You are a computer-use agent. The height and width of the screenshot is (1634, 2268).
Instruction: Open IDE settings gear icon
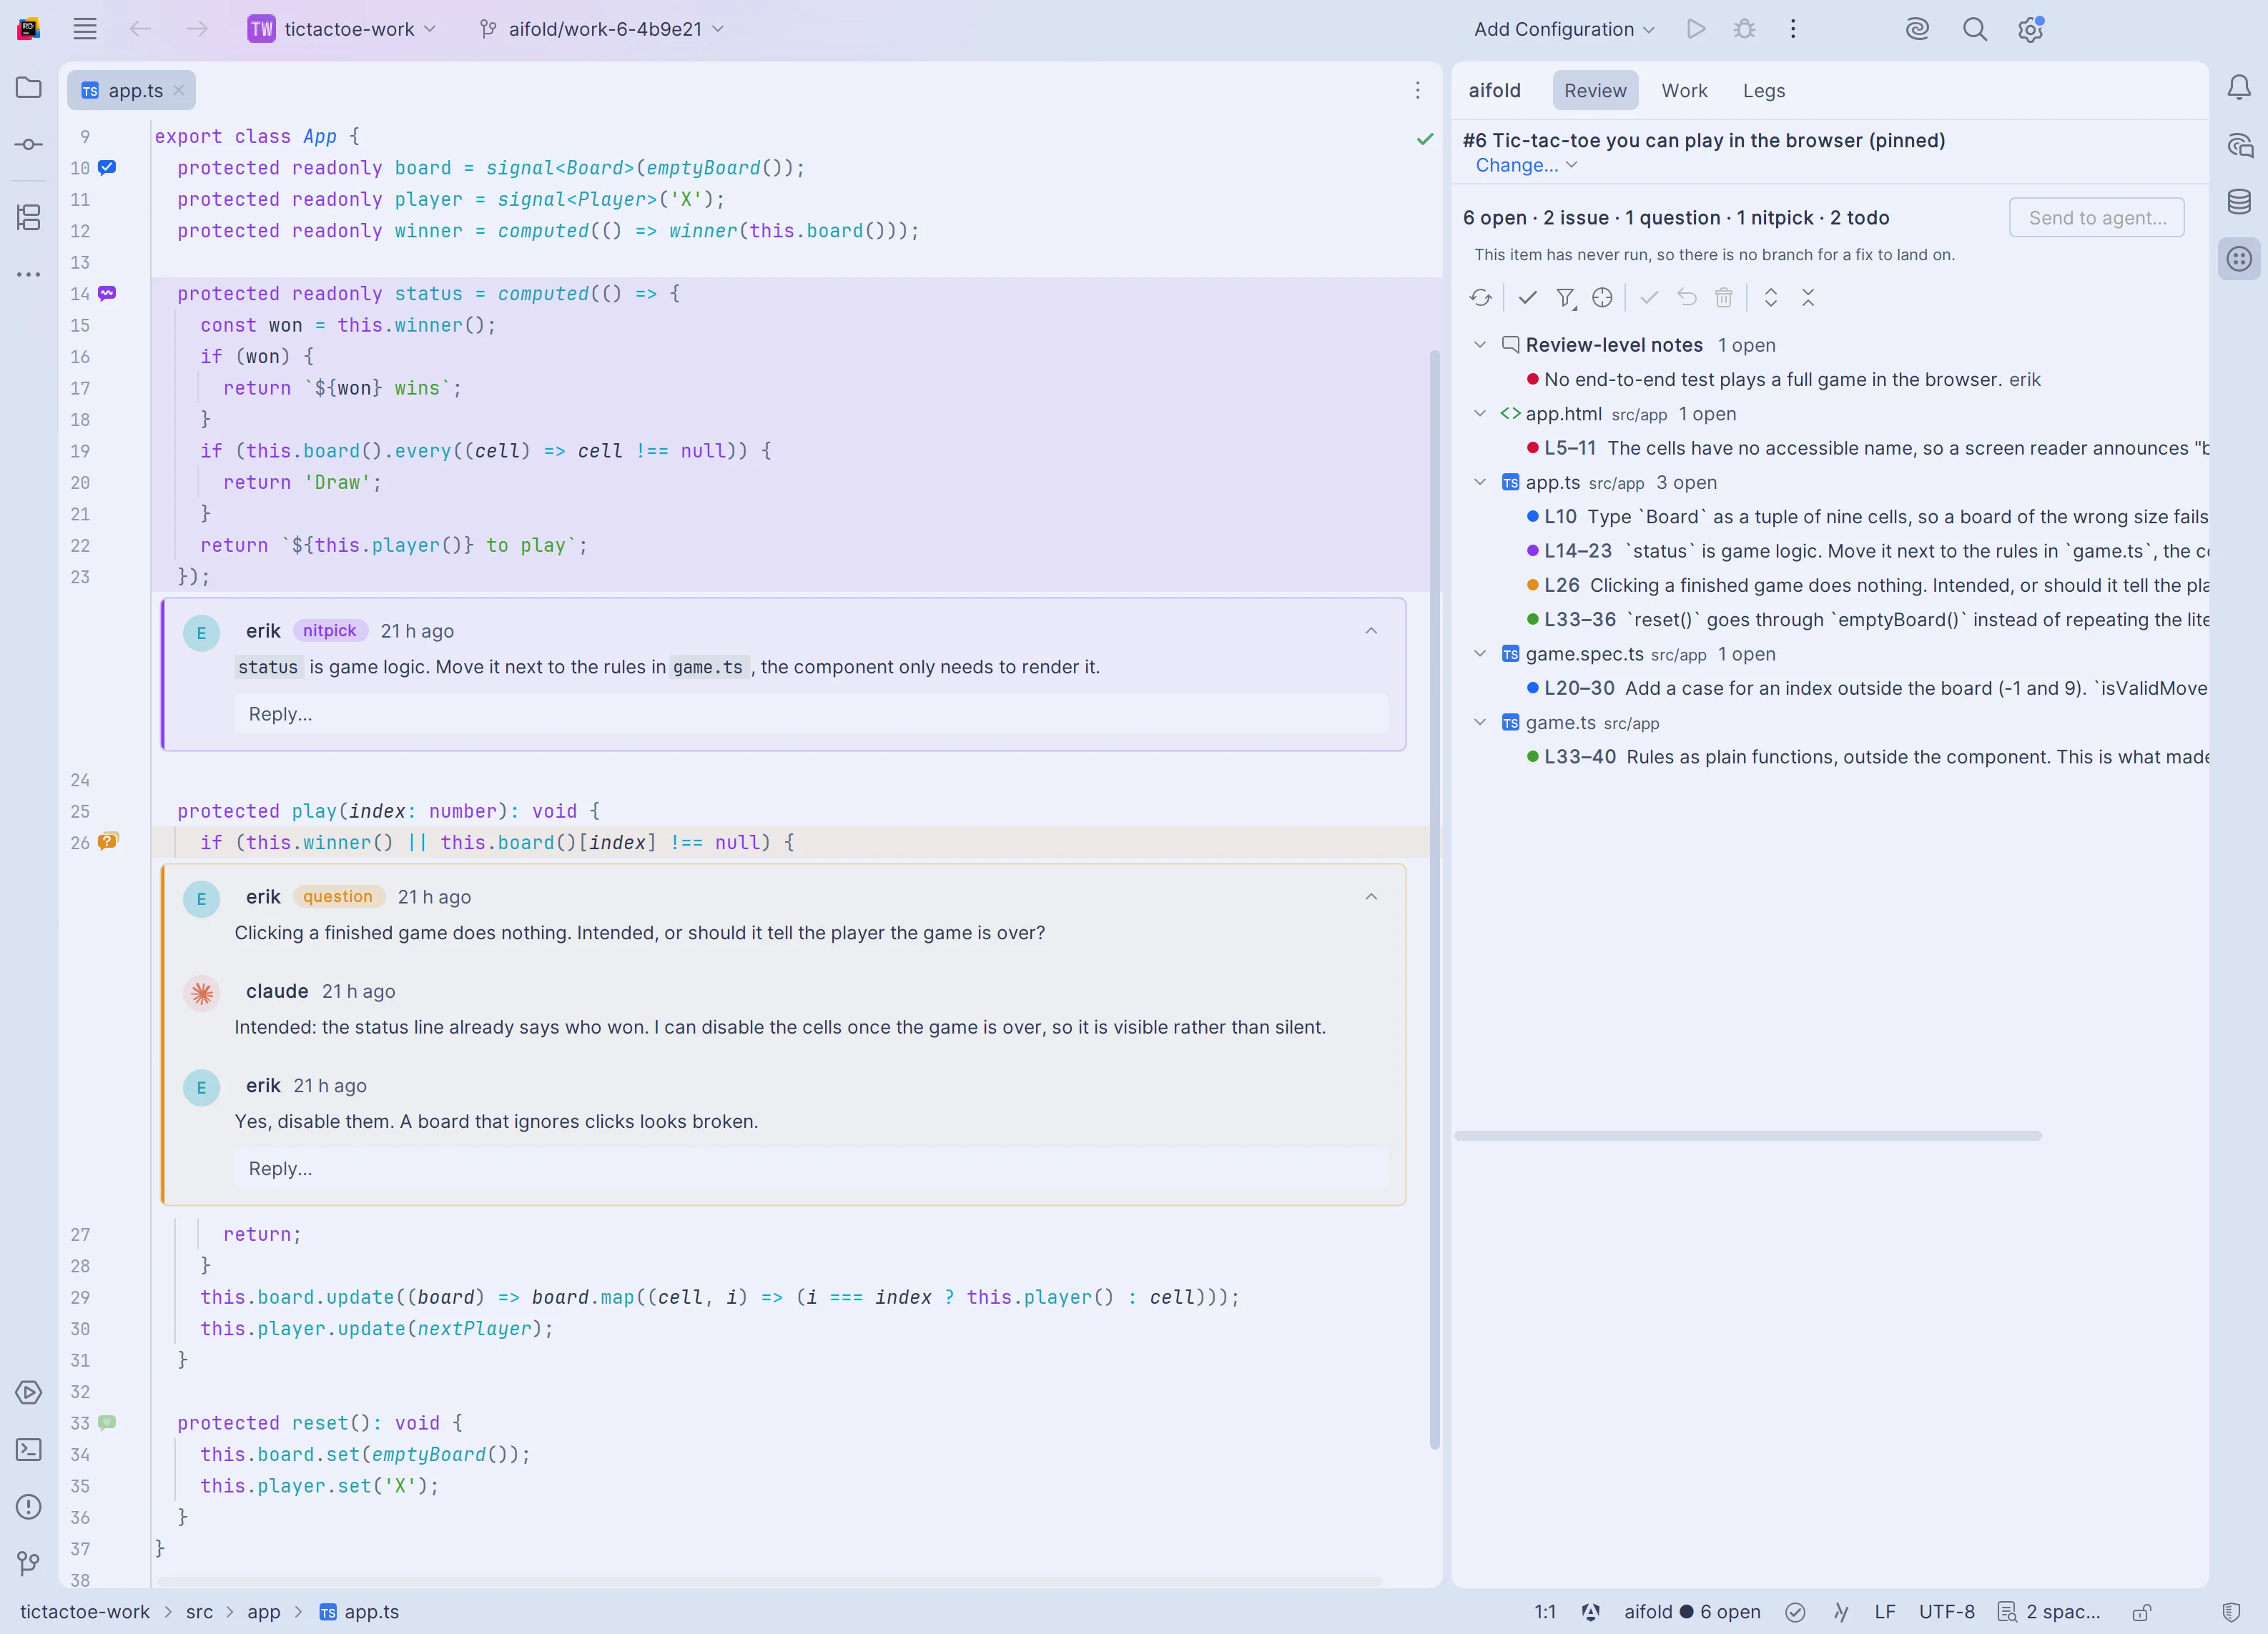coord(2030,29)
